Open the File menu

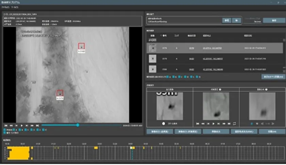pyautogui.click(x=6, y=7)
